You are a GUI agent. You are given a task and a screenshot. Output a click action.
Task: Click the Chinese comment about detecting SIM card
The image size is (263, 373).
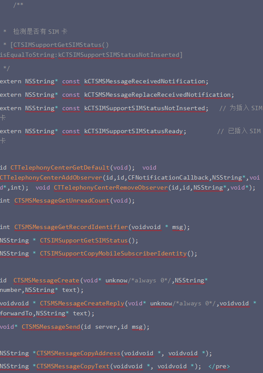pyautogui.click(x=40, y=31)
